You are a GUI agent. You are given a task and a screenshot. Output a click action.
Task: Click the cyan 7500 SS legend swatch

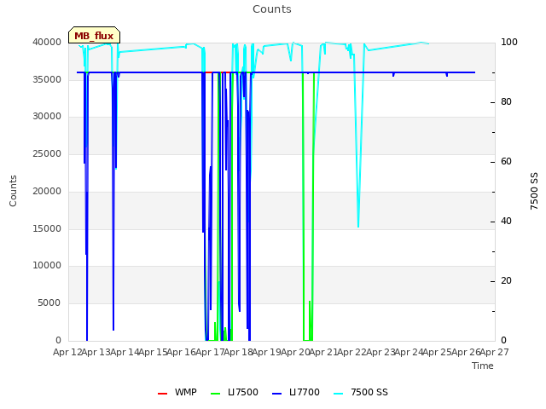pyautogui.click(x=338, y=394)
